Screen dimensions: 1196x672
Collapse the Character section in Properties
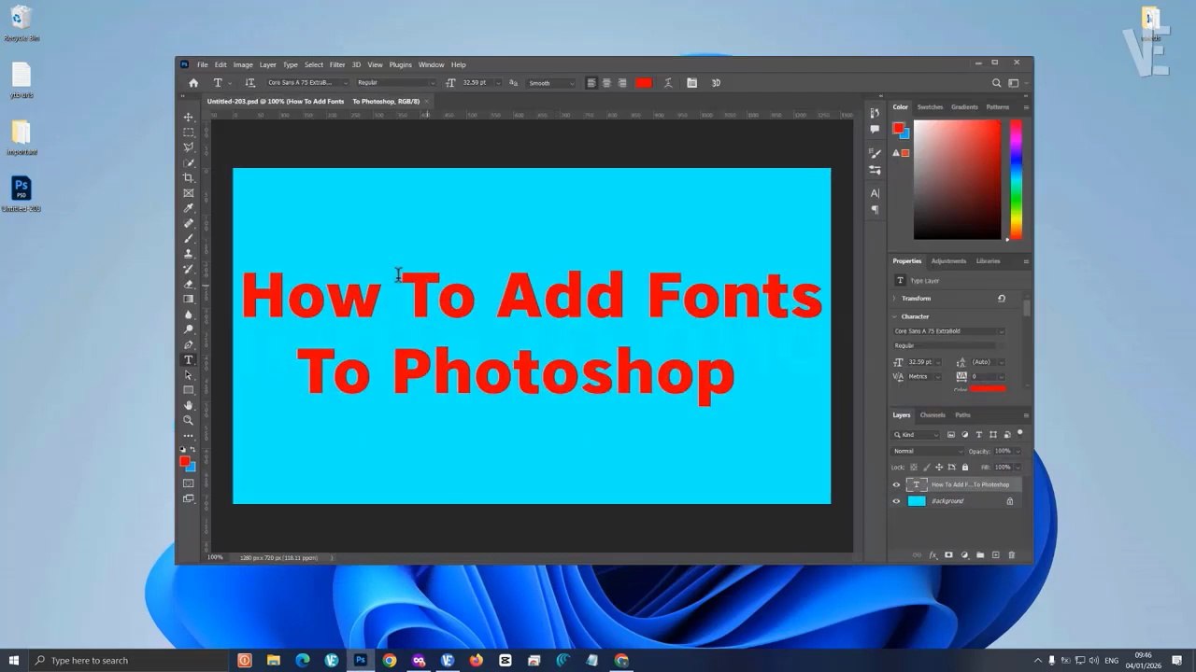(x=894, y=316)
